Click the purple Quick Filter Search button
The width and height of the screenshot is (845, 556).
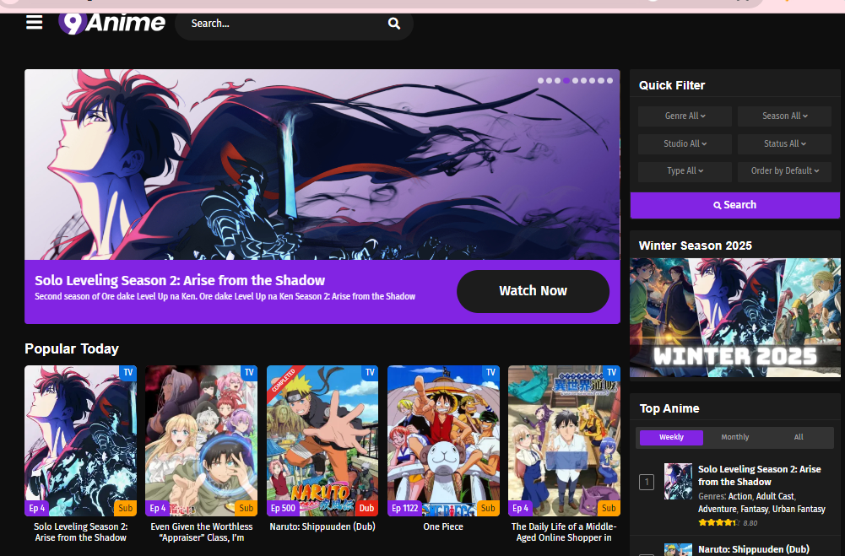[x=734, y=205]
